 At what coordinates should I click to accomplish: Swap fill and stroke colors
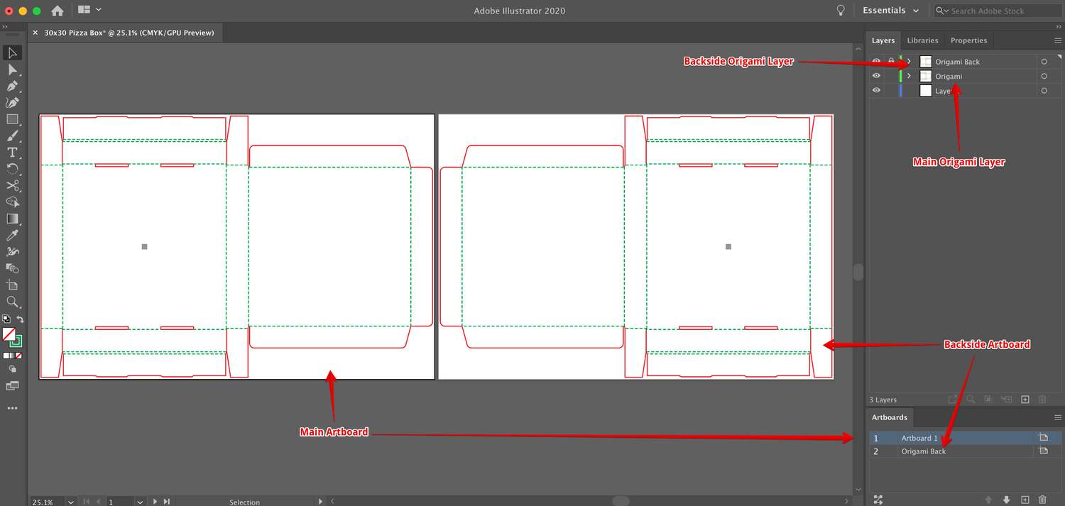point(20,319)
